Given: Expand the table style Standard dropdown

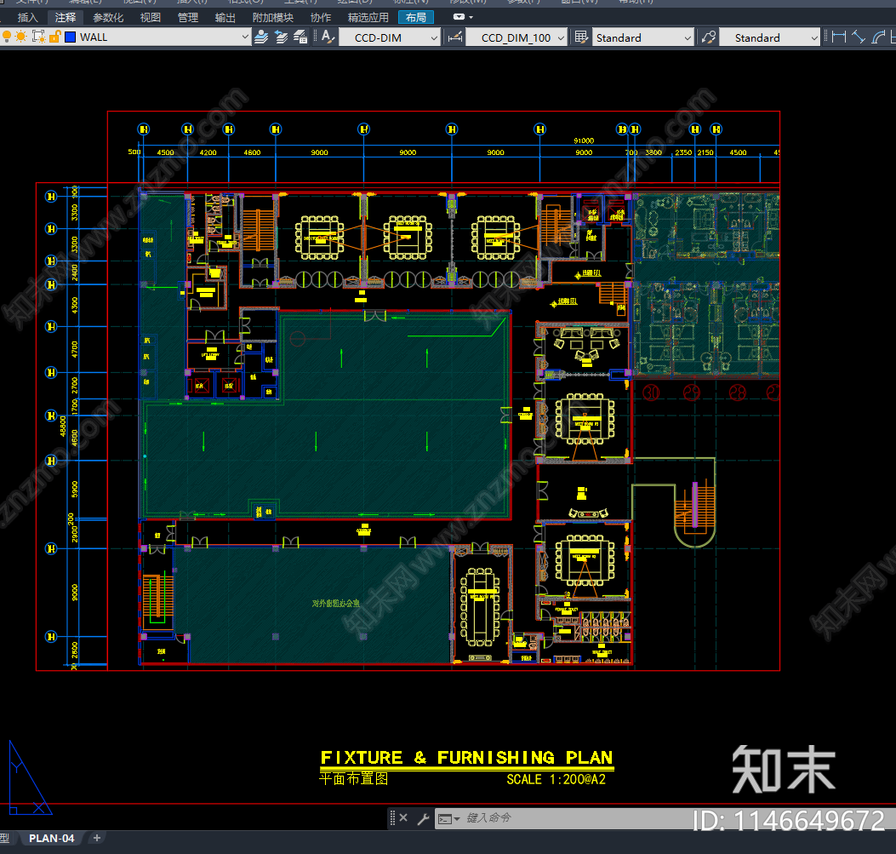Looking at the screenshot, I should 688,37.
